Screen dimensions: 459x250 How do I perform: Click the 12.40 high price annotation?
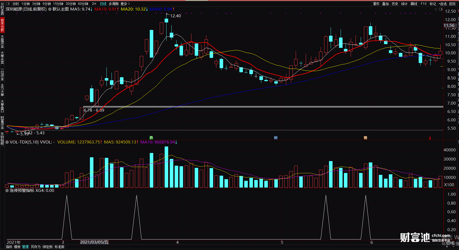pyautogui.click(x=175, y=16)
